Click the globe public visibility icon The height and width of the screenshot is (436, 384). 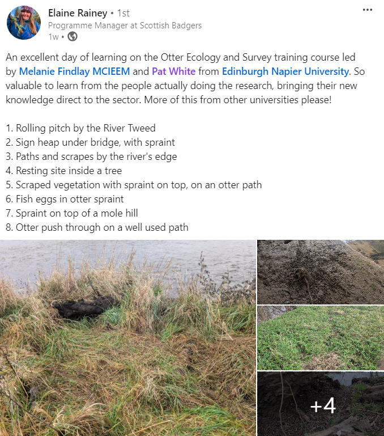coord(72,36)
